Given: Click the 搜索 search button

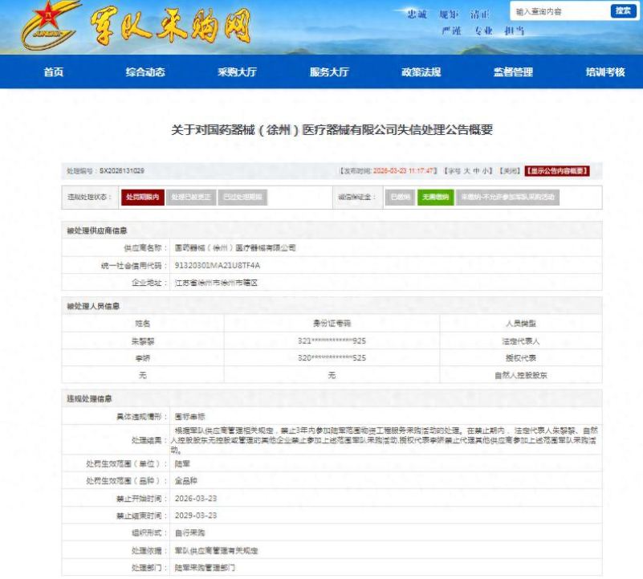Looking at the screenshot, I should [623, 11].
